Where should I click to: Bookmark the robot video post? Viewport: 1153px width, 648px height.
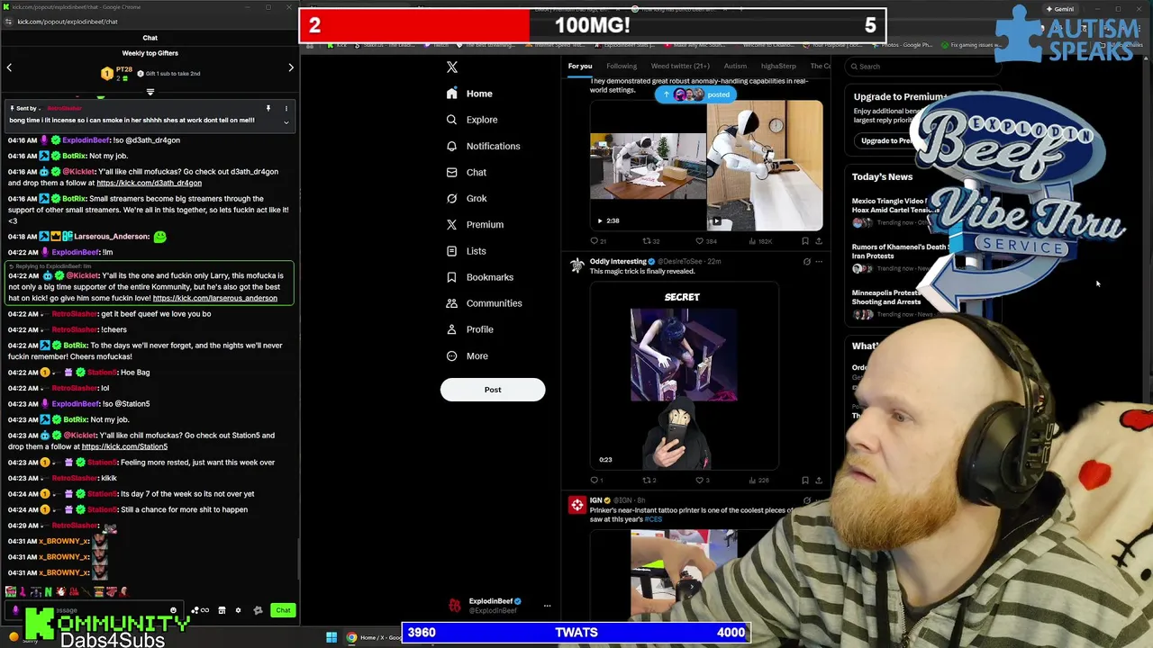pos(804,241)
